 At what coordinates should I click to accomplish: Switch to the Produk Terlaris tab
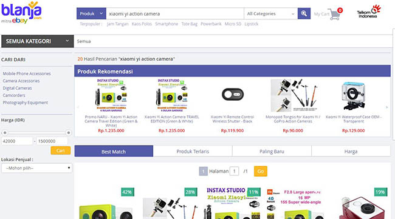193,152
